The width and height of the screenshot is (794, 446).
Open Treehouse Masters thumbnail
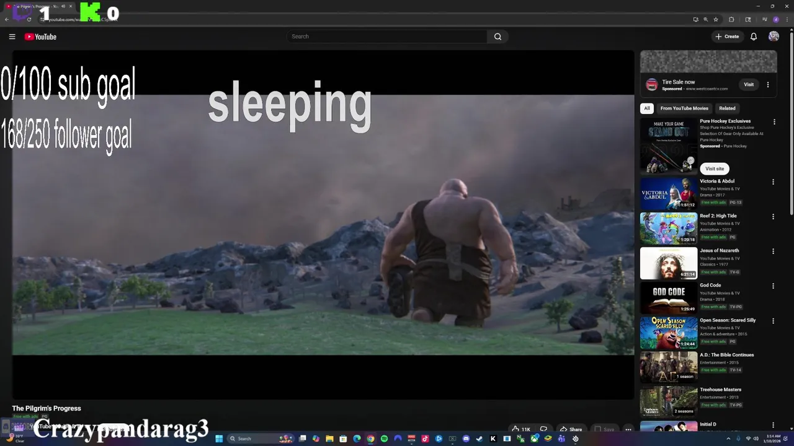(669, 401)
